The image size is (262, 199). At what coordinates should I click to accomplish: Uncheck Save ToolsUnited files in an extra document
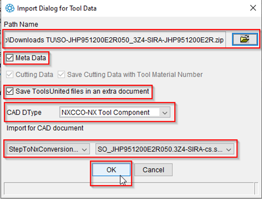(10, 91)
